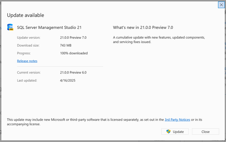This screenshot has width=226, height=142.
Task: Click the "Update version:" label
Action: [x=29, y=38]
